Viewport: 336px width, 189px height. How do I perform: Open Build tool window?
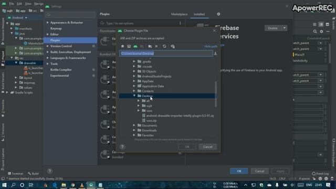click(x=33, y=174)
